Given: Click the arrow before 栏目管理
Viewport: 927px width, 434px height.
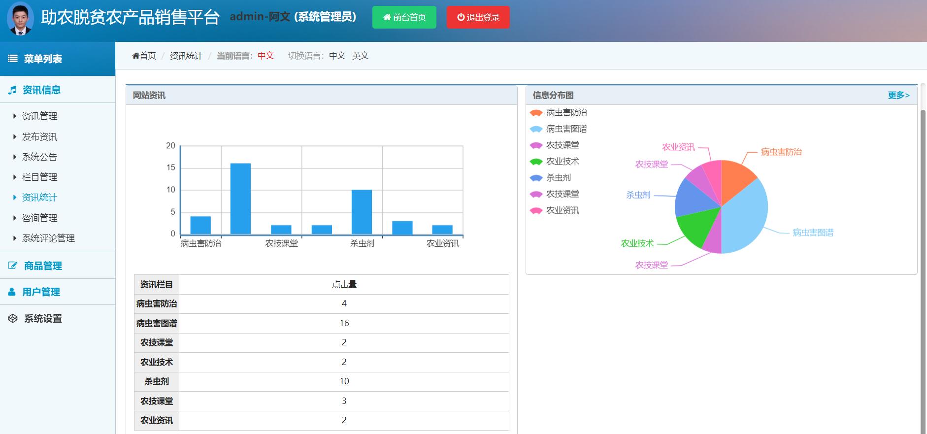Looking at the screenshot, I should (x=15, y=177).
